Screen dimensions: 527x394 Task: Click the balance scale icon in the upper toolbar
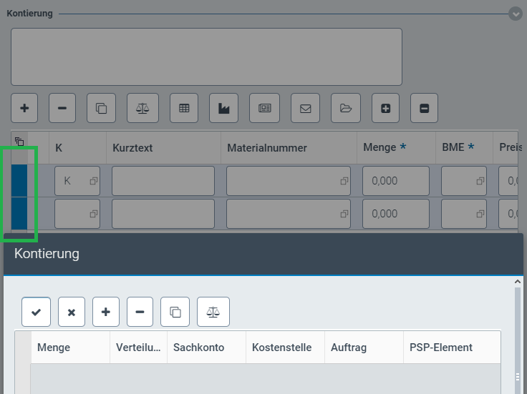142,109
